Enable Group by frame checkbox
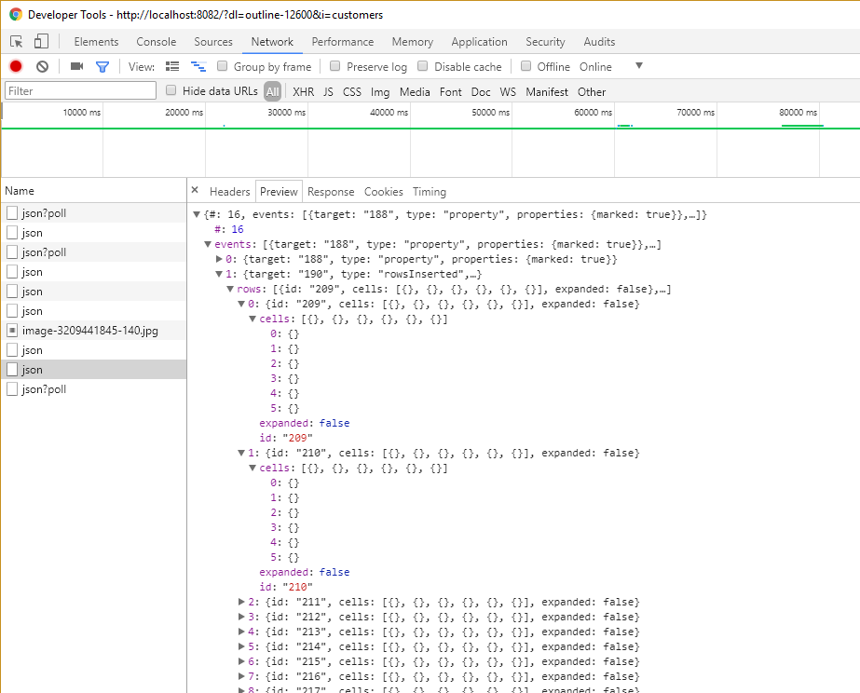Screen dimensions: 860x693 222,66
